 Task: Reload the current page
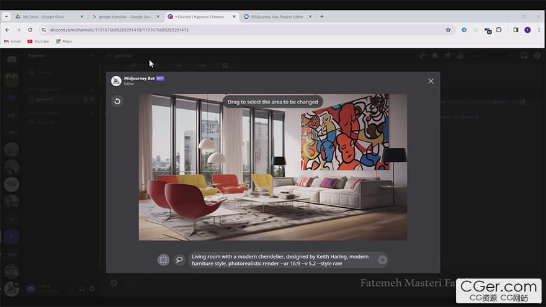30,30
